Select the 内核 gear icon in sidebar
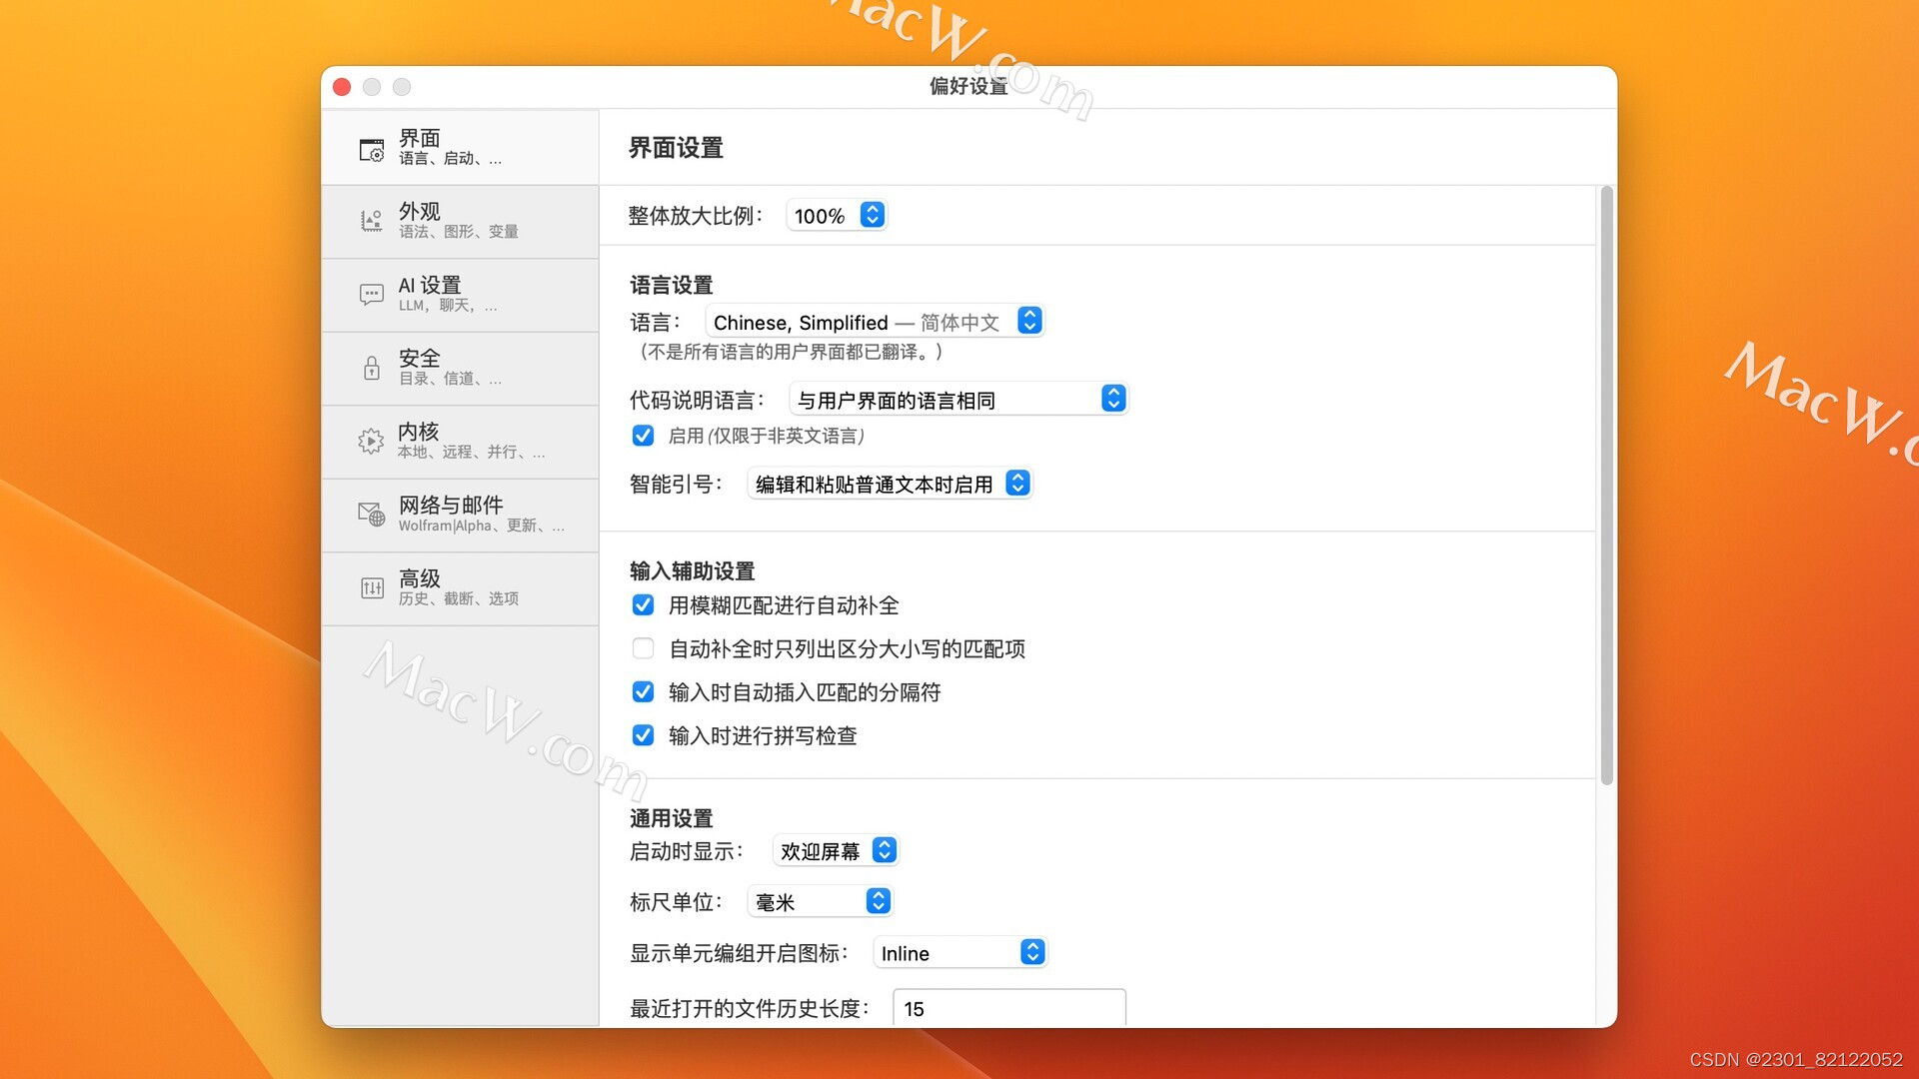The height and width of the screenshot is (1079, 1919). click(x=371, y=441)
